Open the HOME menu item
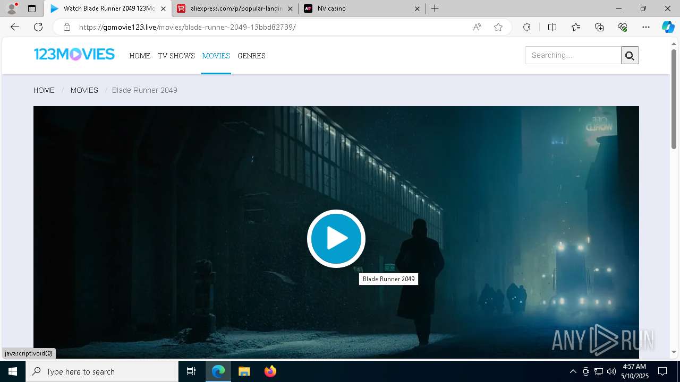 (140, 56)
